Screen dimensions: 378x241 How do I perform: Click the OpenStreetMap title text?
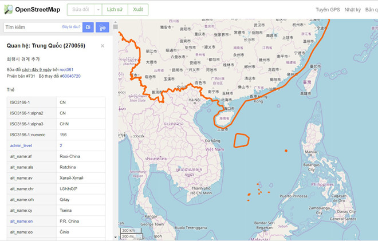pyautogui.click(x=38, y=10)
